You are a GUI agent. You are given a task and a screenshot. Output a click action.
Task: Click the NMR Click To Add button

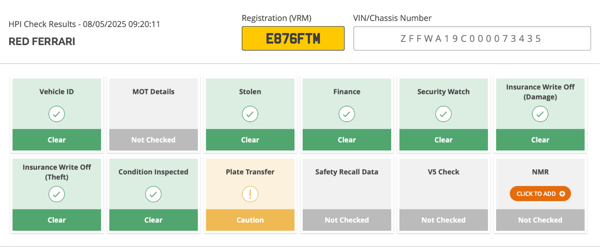click(540, 194)
